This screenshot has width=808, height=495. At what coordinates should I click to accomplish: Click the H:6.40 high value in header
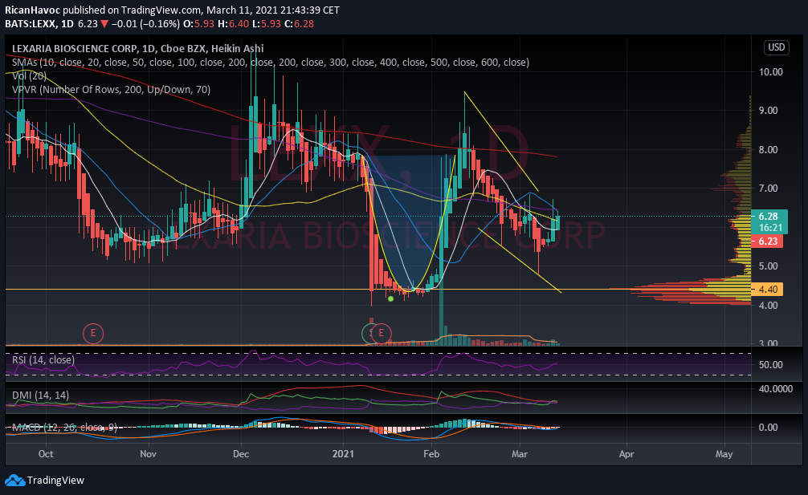coord(233,24)
